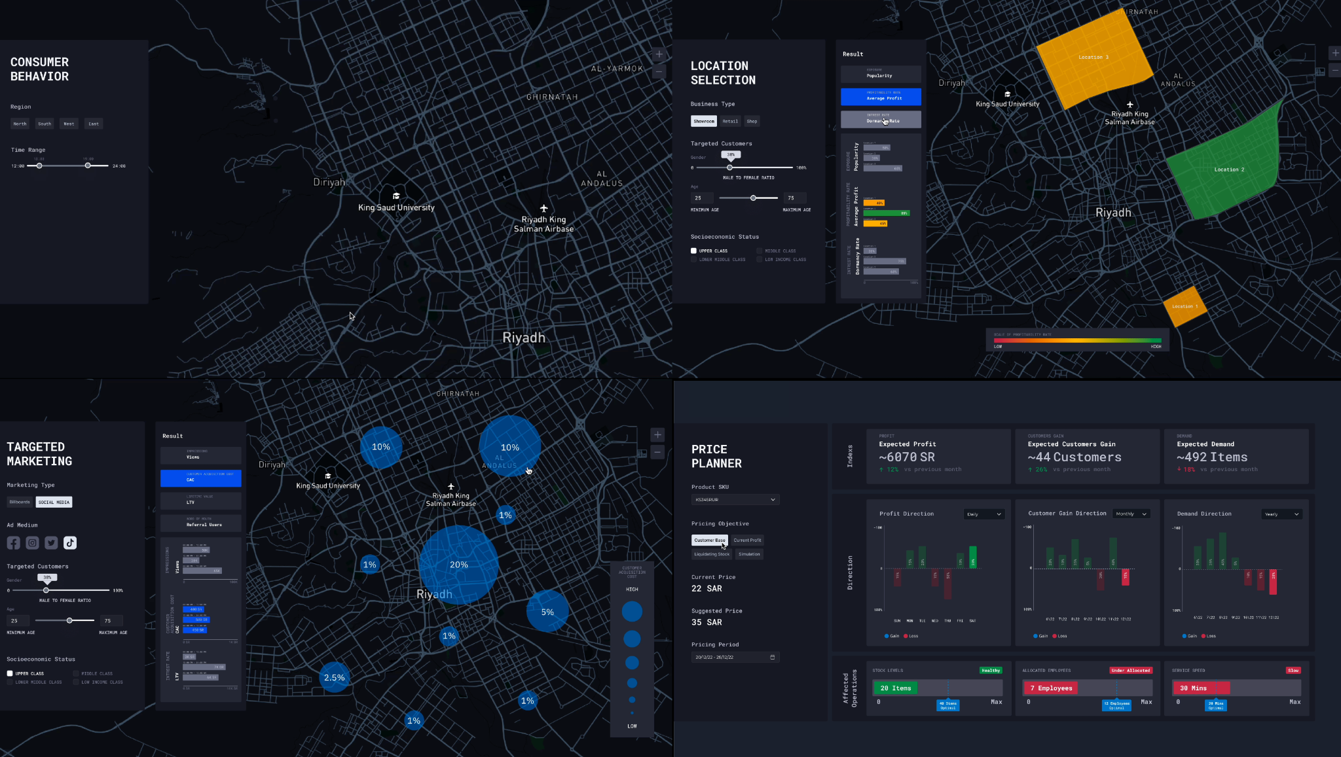Check Middle Class in Targeted Marketing panel
Viewport: 1341px width, 757px height.
click(76, 673)
